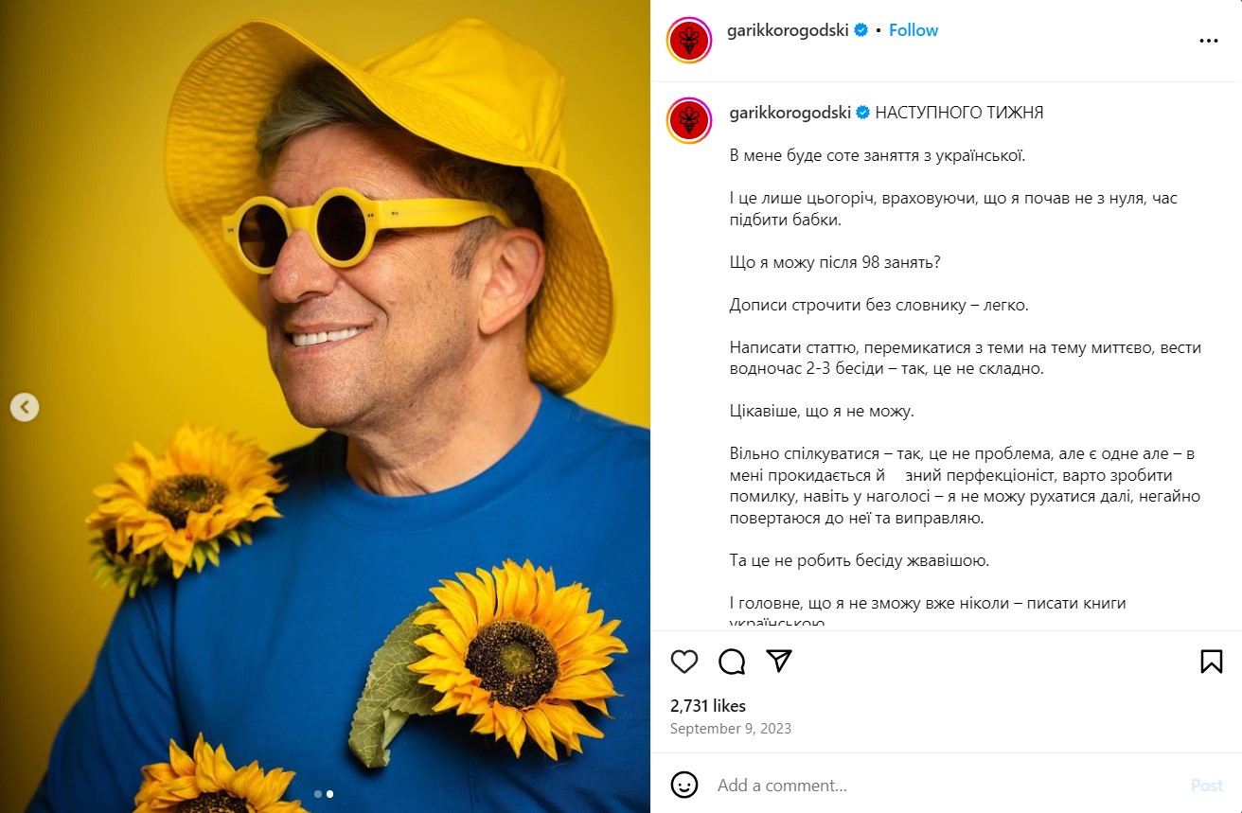Like the post with the heart icon
Screen dimensions: 1242x813
[x=683, y=661]
